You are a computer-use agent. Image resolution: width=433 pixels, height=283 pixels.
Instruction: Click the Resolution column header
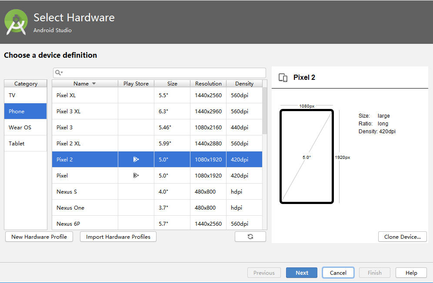point(208,84)
